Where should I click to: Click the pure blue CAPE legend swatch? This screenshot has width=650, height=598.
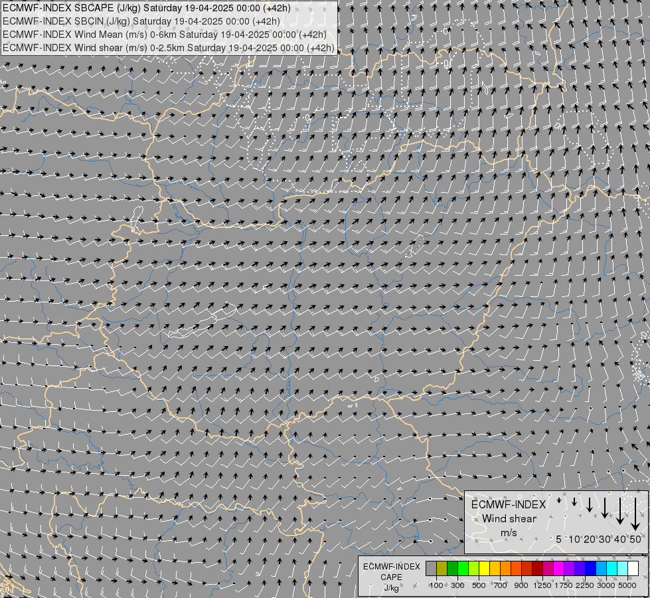(x=591, y=568)
